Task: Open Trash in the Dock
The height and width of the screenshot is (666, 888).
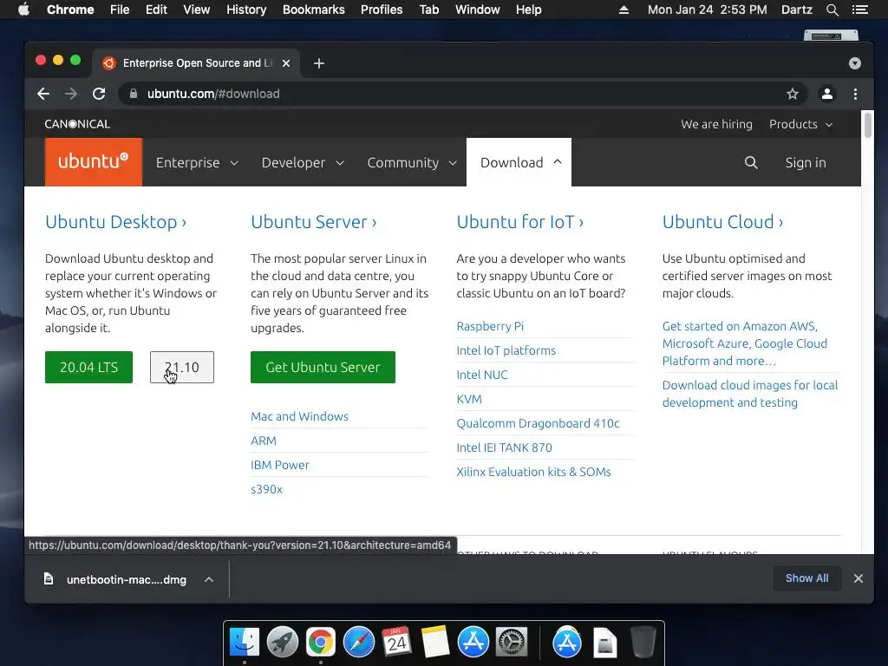Action: (x=643, y=642)
